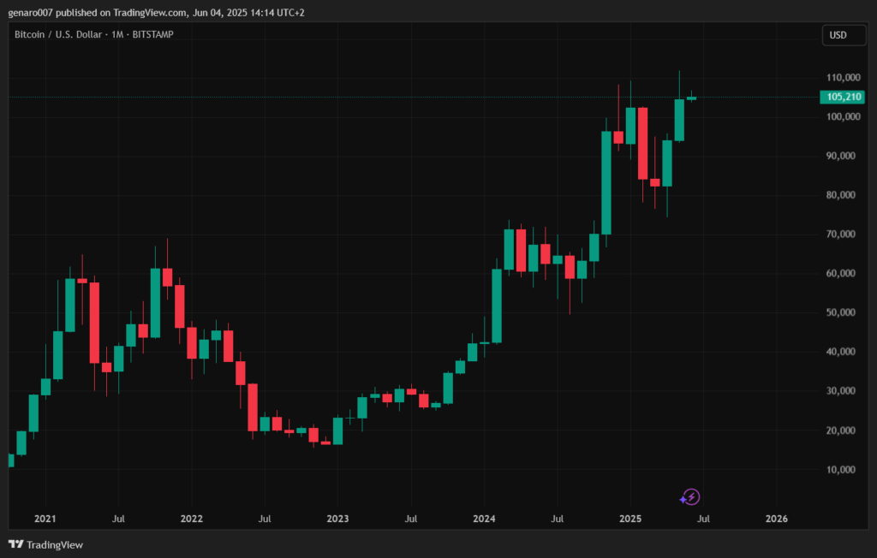Click the 2023 label on the time axis

[x=337, y=519]
